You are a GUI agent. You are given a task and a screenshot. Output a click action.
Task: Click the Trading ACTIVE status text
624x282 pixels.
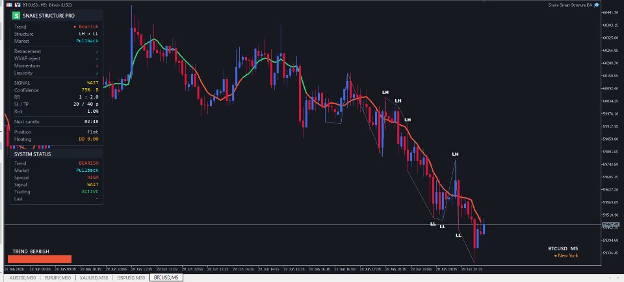90,192
